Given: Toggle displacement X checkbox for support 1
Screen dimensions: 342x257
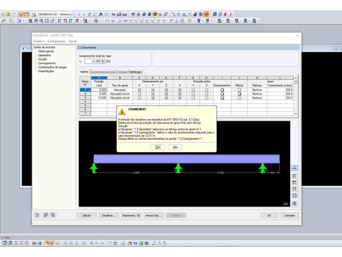Looking at the screenshot, I should tap(139, 90).
